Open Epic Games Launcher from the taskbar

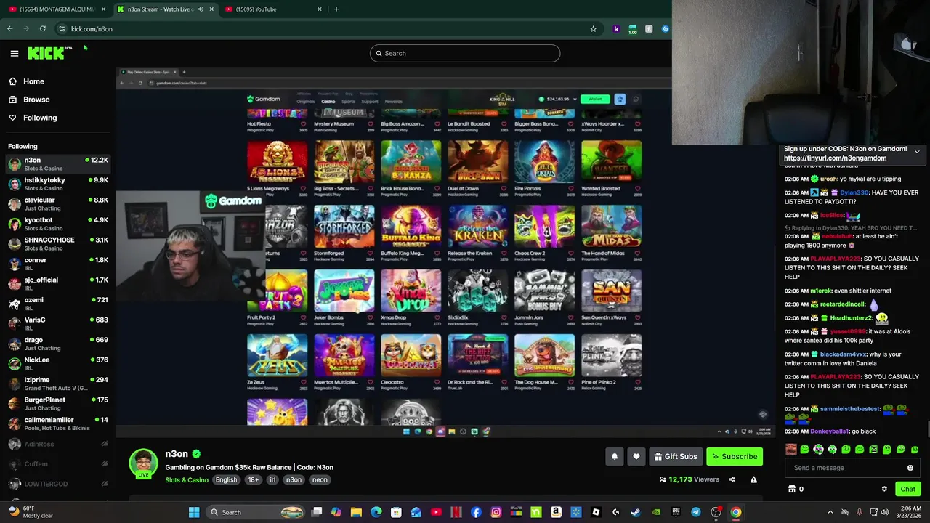click(676, 512)
